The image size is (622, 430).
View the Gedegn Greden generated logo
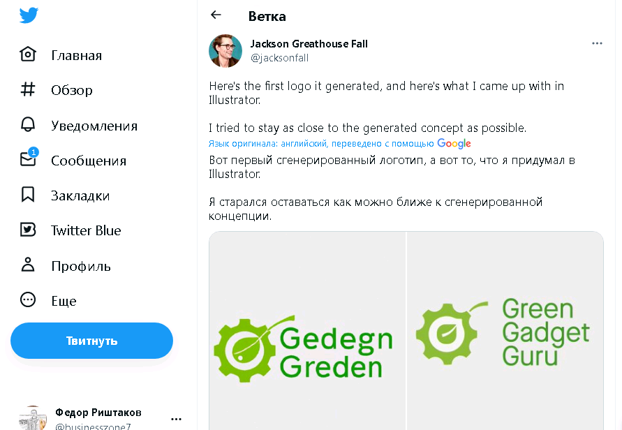(306, 349)
